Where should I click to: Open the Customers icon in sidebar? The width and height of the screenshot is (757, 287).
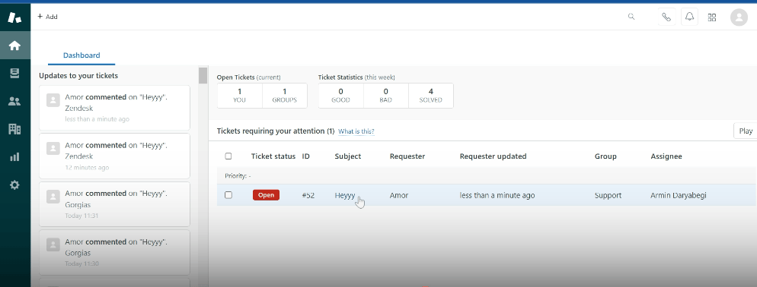point(14,101)
